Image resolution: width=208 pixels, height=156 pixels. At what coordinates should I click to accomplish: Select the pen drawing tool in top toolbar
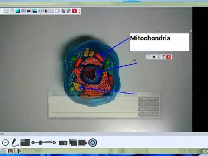point(6,11)
